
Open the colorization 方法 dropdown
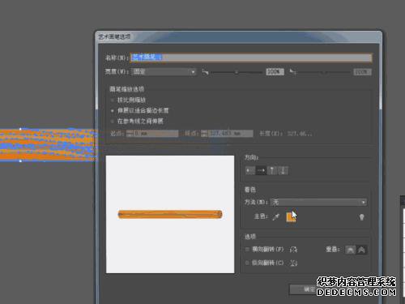click(x=319, y=202)
